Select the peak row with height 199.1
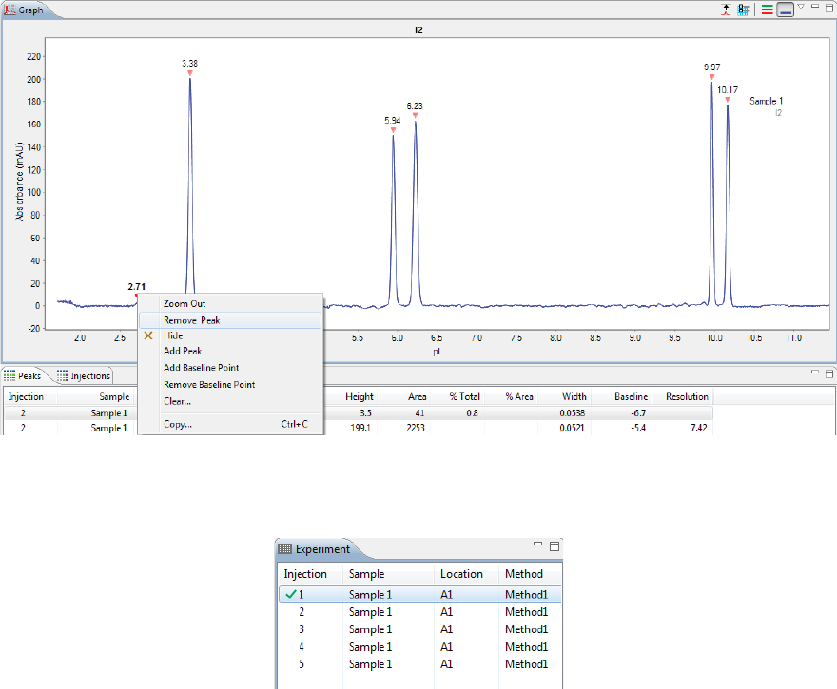The height and width of the screenshot is (689, 837). 359,428
